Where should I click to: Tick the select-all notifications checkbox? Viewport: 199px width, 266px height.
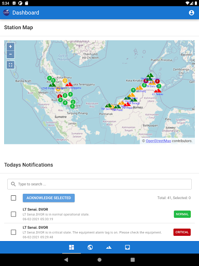coord(13,198)
